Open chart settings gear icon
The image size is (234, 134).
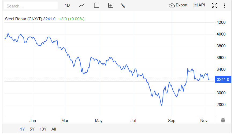tap(223, 120)
